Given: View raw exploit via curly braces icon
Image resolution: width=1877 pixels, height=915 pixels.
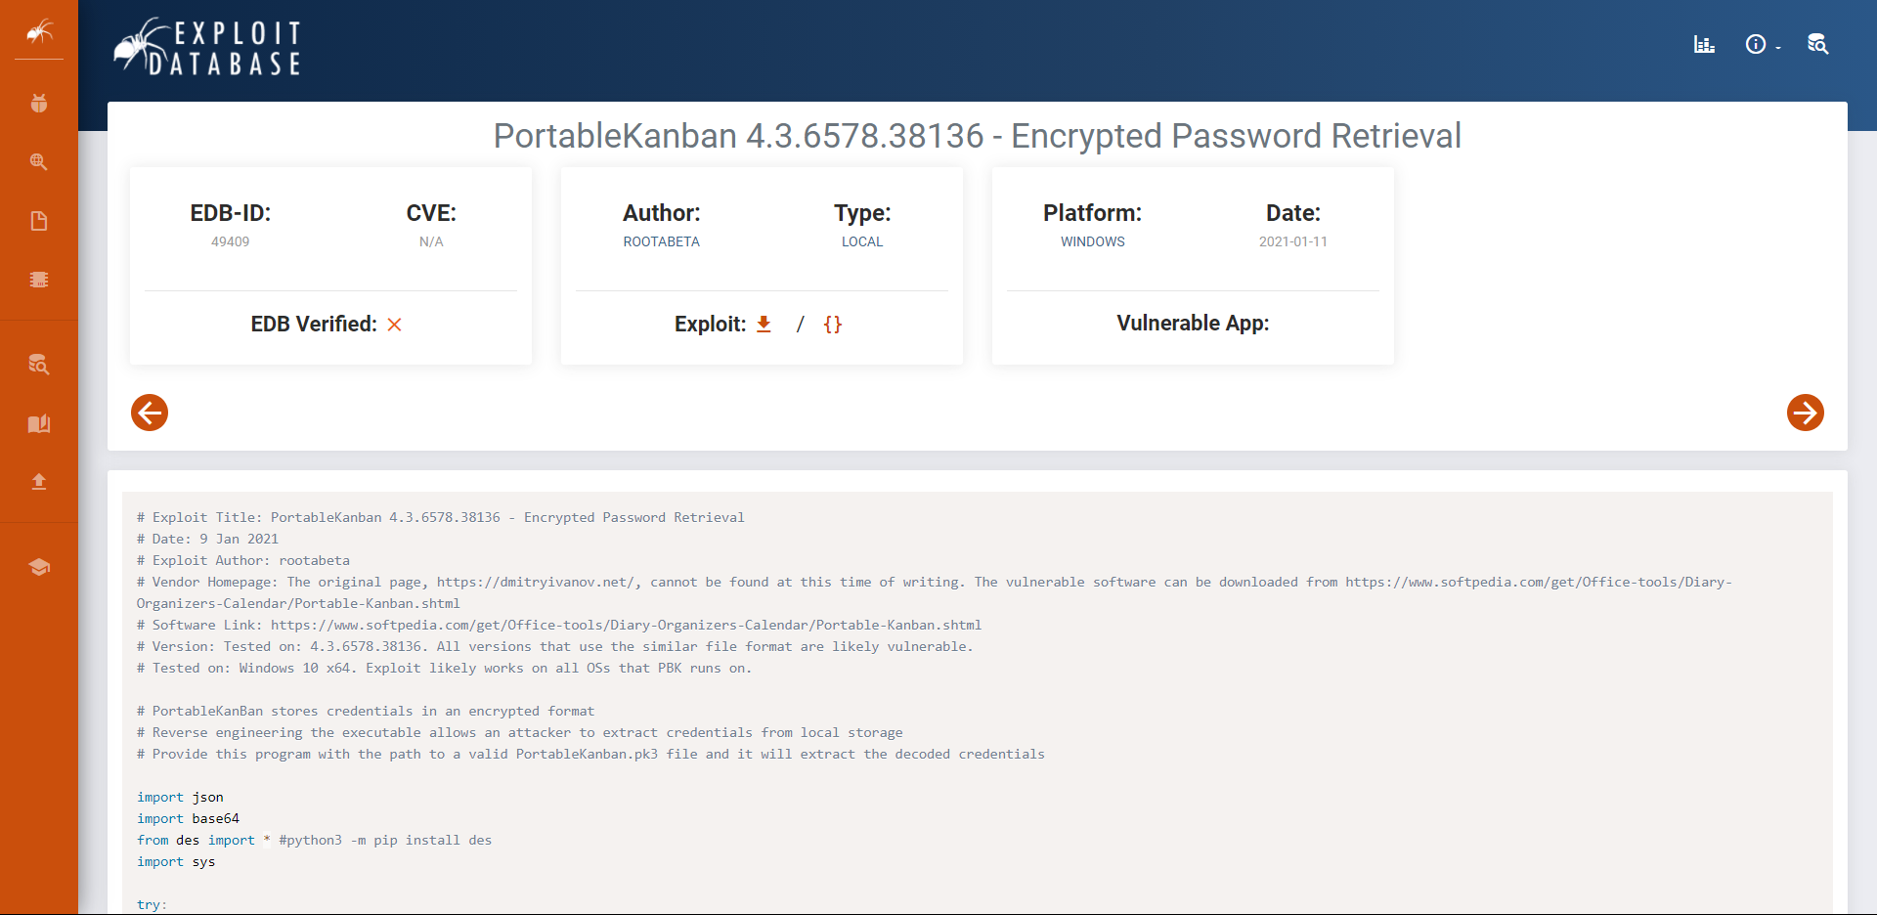Looking at the screenshot, I should [x=833, y=324].
